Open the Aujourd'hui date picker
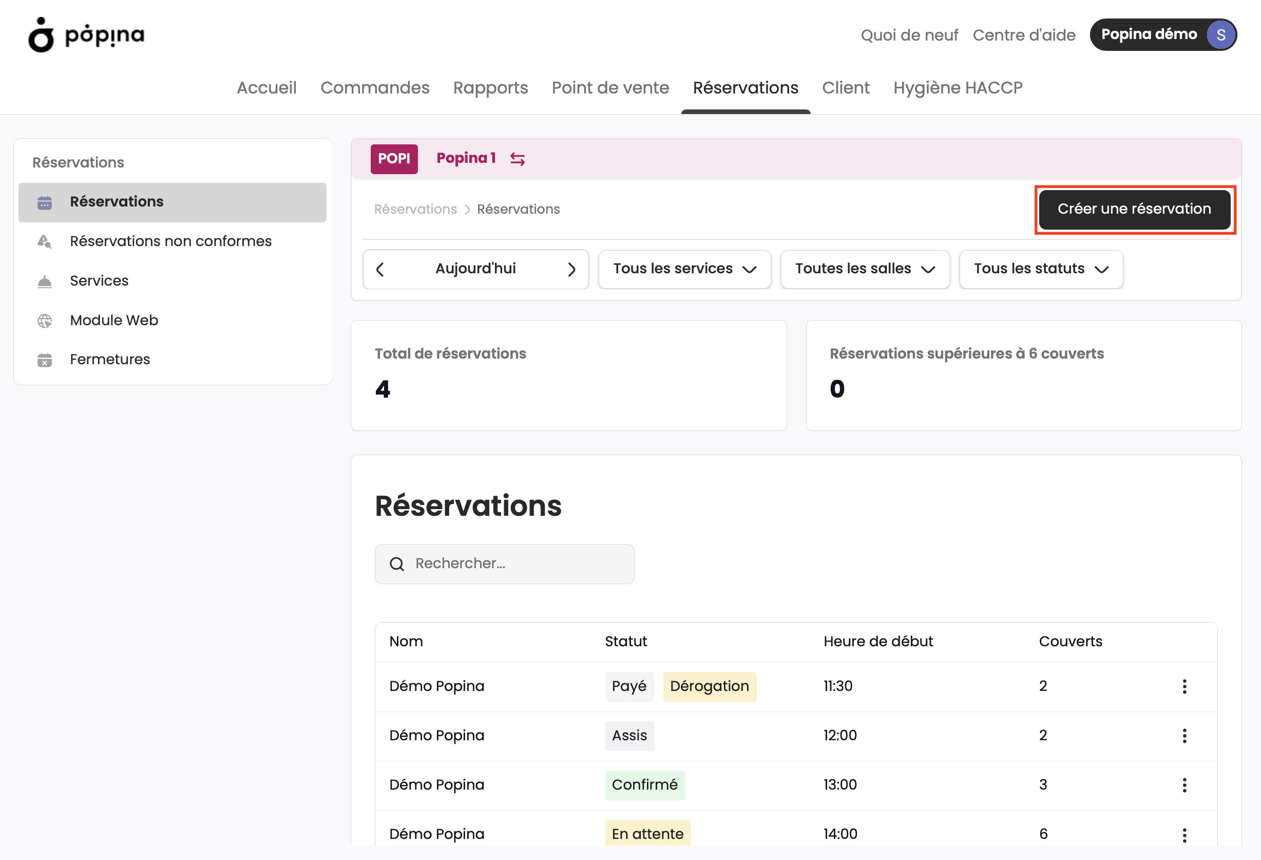1261x860 pixels. [x=475, y=269]
